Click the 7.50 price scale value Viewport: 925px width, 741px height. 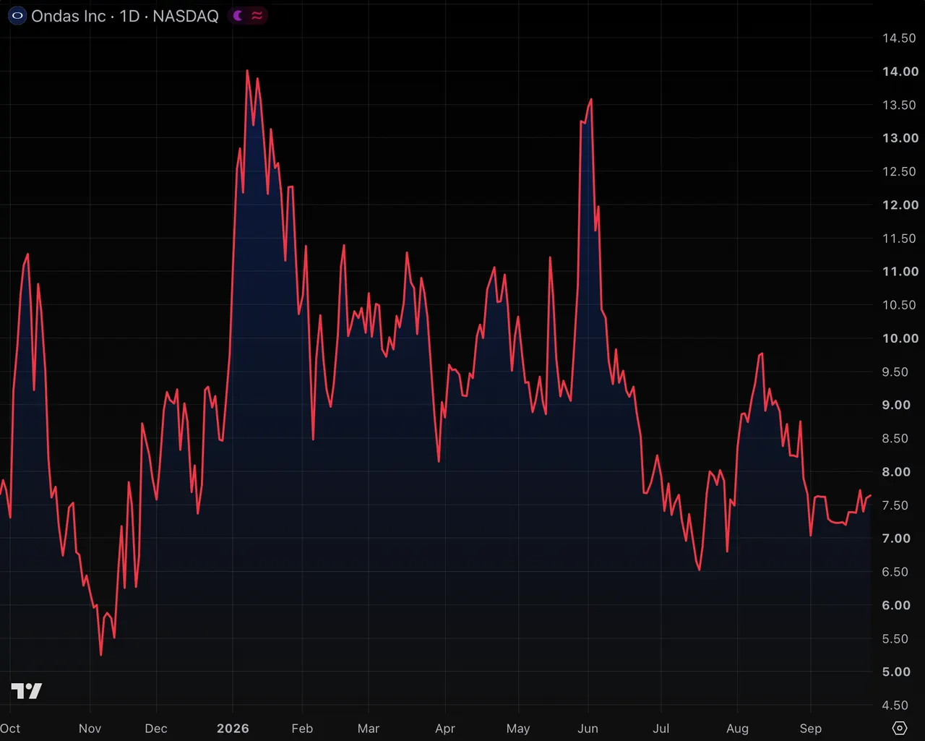coord(896,505)
